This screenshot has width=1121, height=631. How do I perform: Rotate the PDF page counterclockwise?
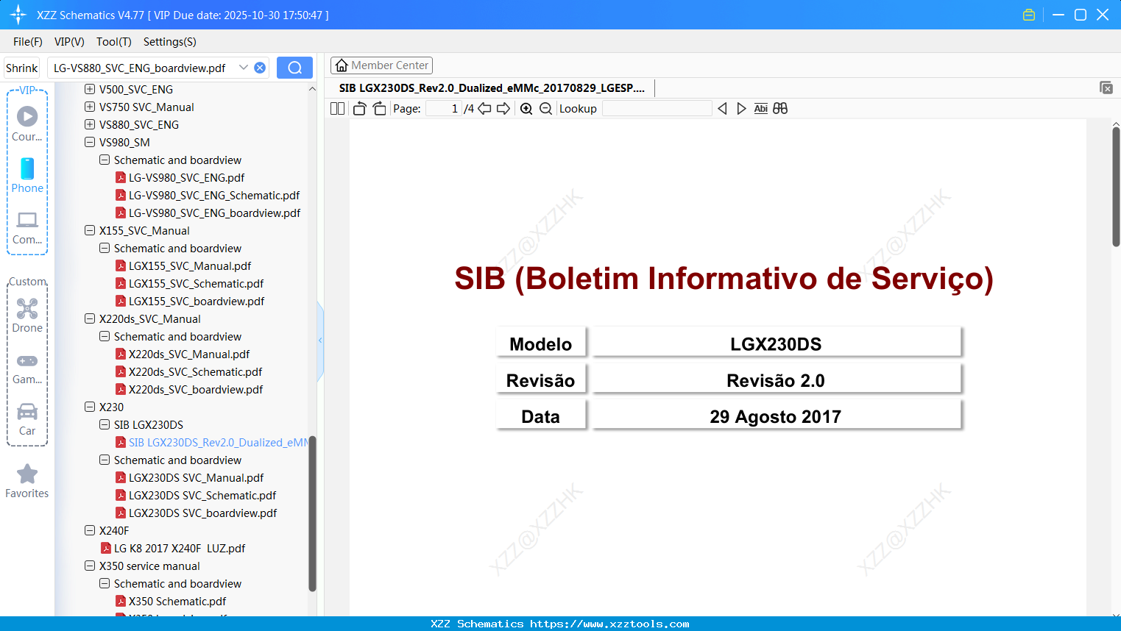(359, 108)
